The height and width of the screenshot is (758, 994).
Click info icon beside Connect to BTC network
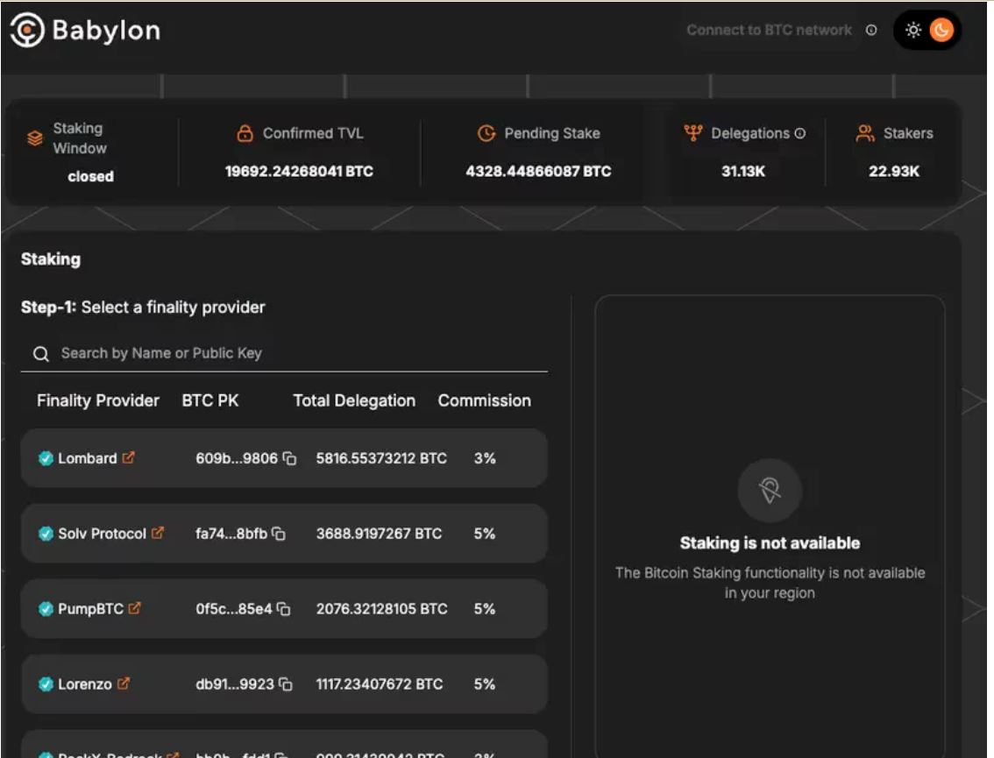click(871, 31)
